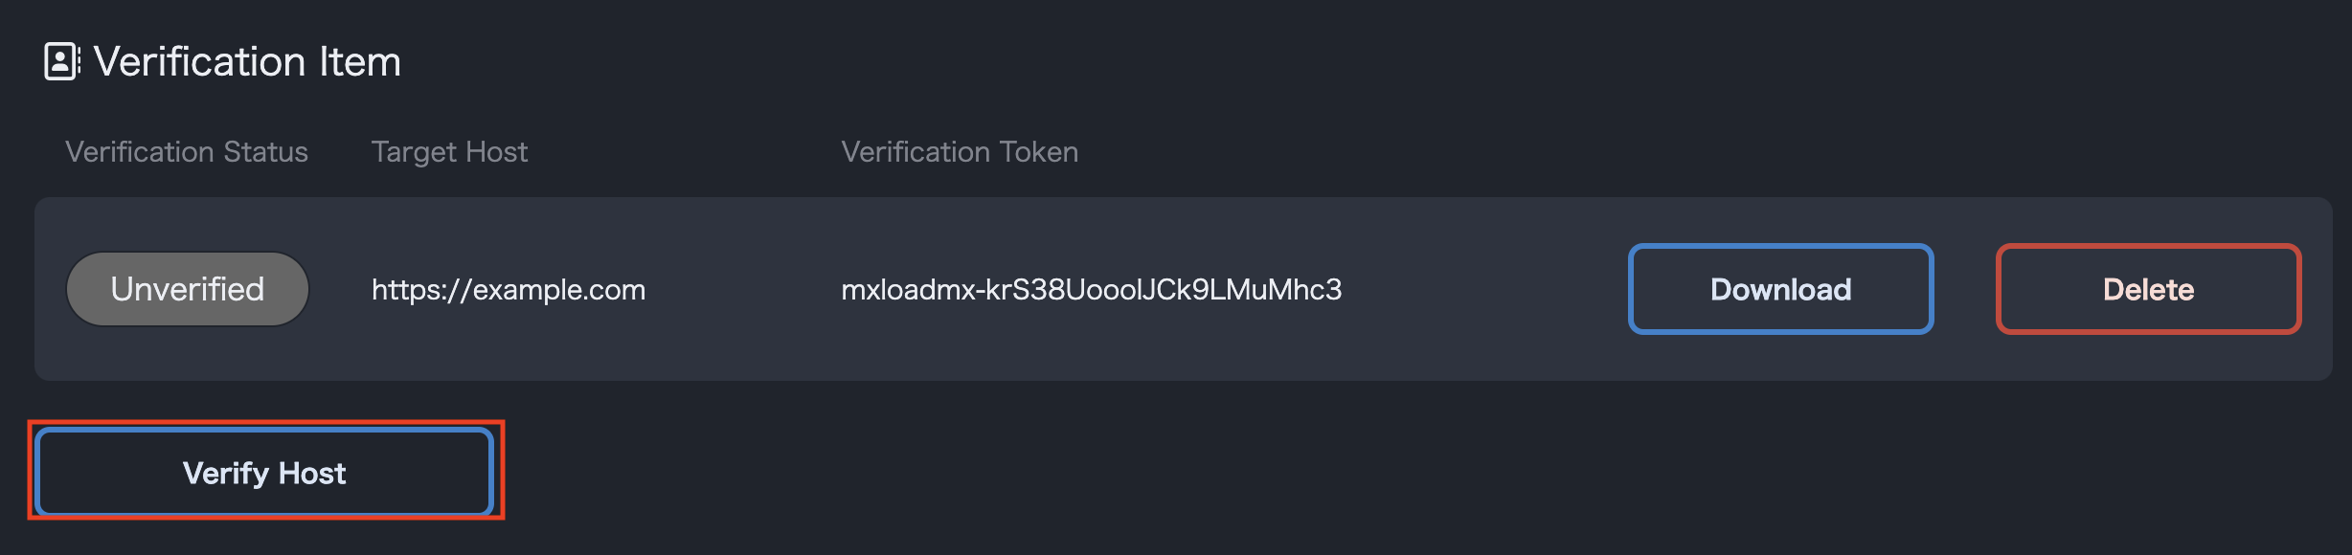2352x555 pixels.
Task: Click the word "Token" in the column header
Action: pos(1038,151)
